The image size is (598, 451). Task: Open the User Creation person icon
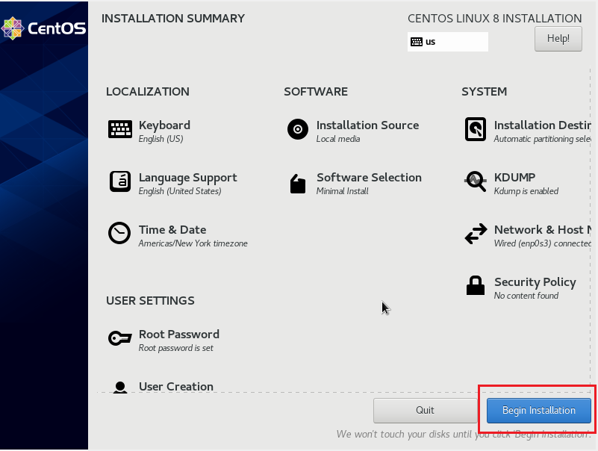point(120,387)
